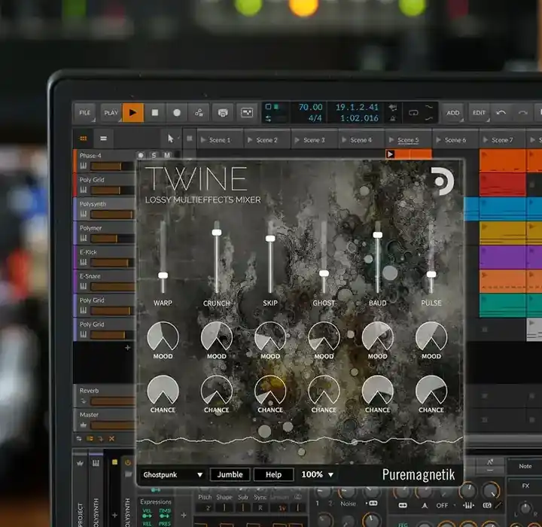This screenshot has height=527, width=542.
Task: Click the WARP fader handle
Action: (x=163, y=276)
